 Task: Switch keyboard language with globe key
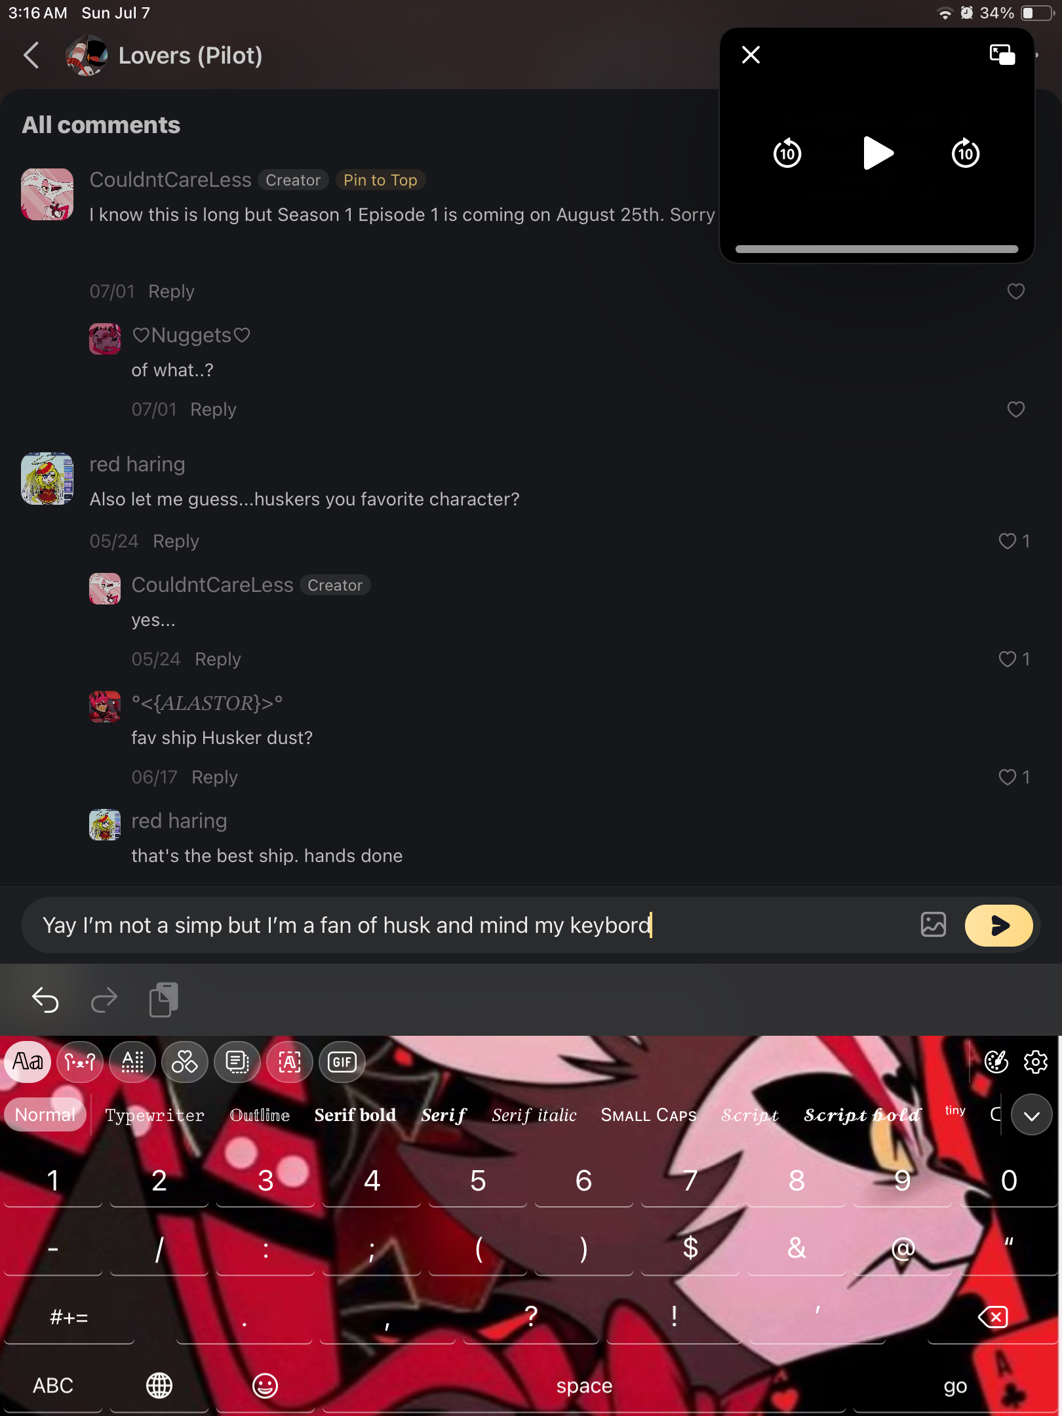click(159, 1385)
